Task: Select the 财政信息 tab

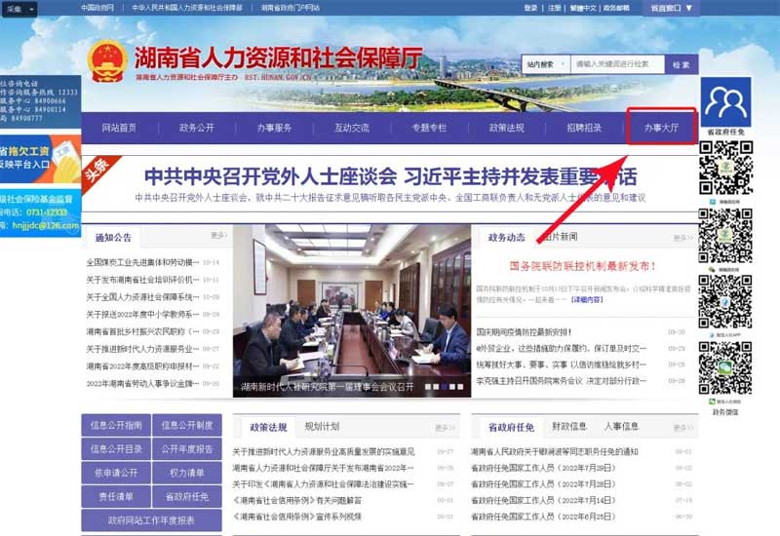Action: [569, 427]
